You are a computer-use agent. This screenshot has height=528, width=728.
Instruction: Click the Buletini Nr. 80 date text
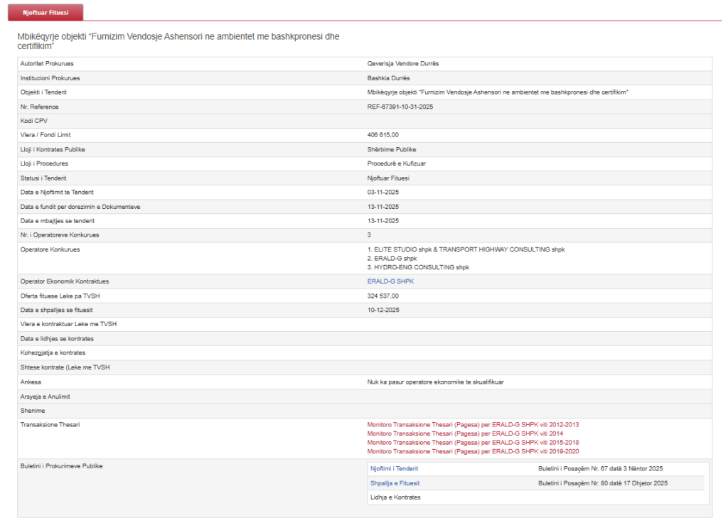point(603,483)
